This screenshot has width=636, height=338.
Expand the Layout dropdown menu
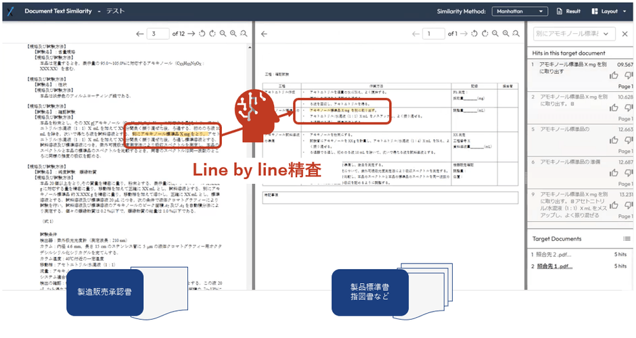609,11
